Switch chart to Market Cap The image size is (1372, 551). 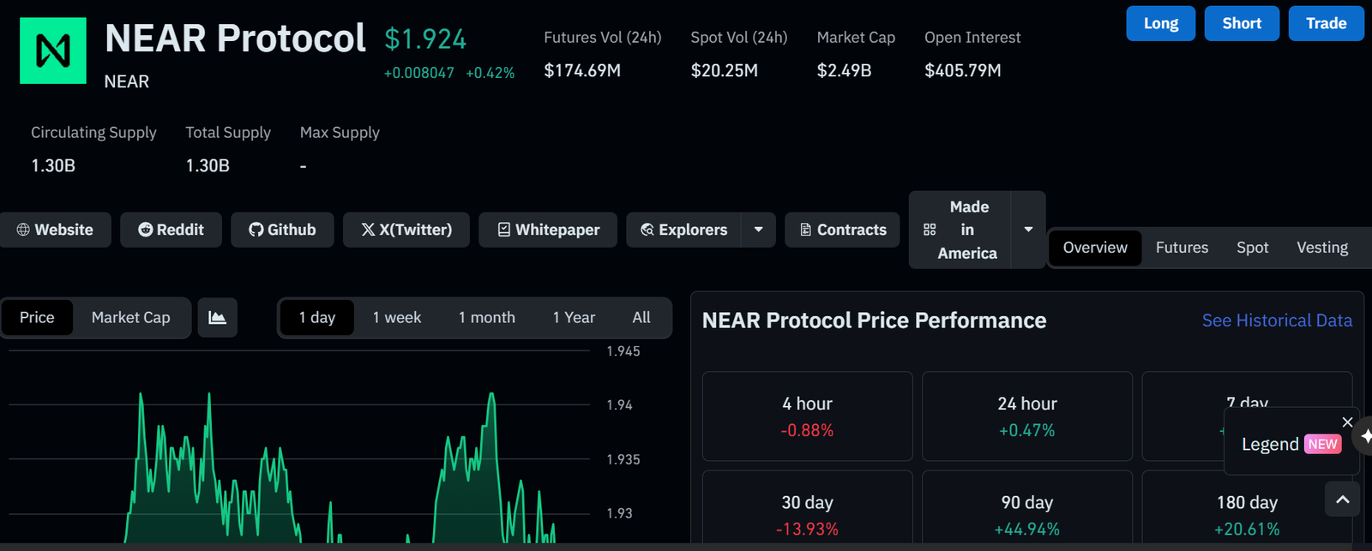(x=131, y=318)
